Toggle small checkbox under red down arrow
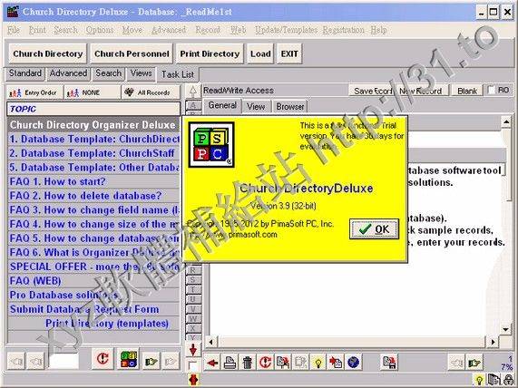Screen dimensions: 518x388 click(x=193, y=366)
